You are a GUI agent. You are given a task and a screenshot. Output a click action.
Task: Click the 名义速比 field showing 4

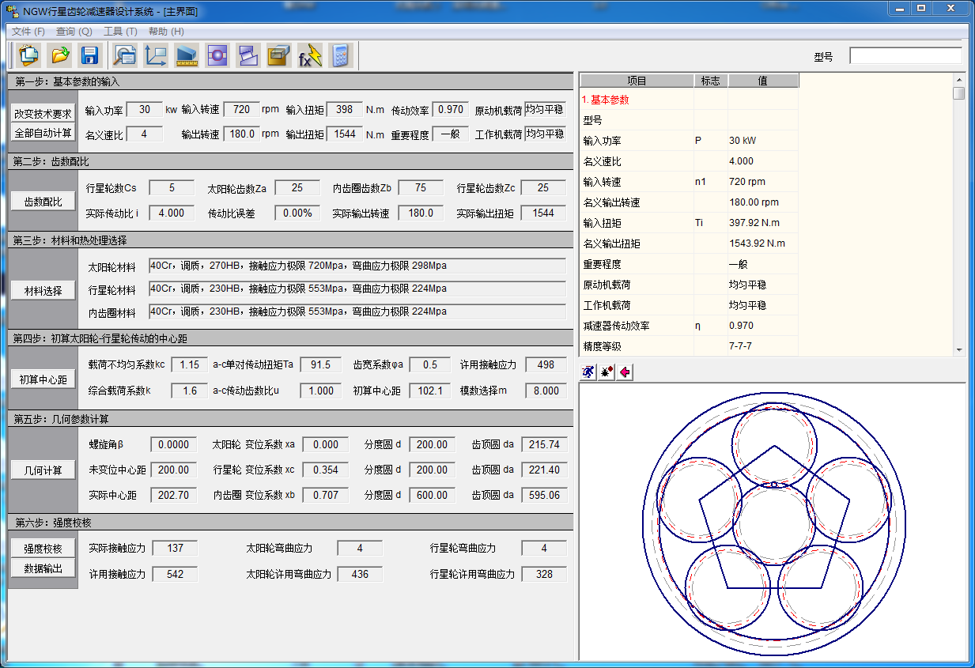point(144,134)
